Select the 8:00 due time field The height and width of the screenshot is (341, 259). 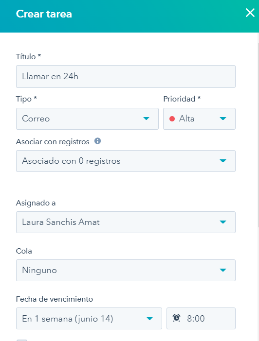coord(201,318)
